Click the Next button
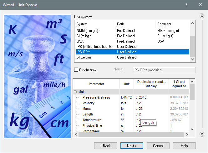 132,146
